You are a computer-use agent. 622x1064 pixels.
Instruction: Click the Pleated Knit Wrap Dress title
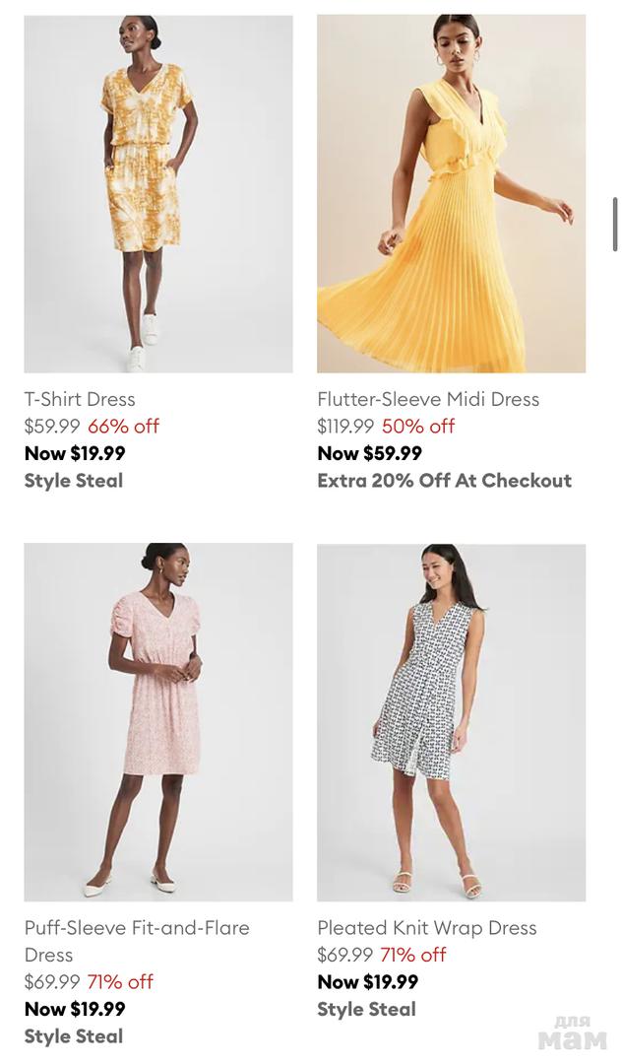pyautogui.click(x=427, y=928)
